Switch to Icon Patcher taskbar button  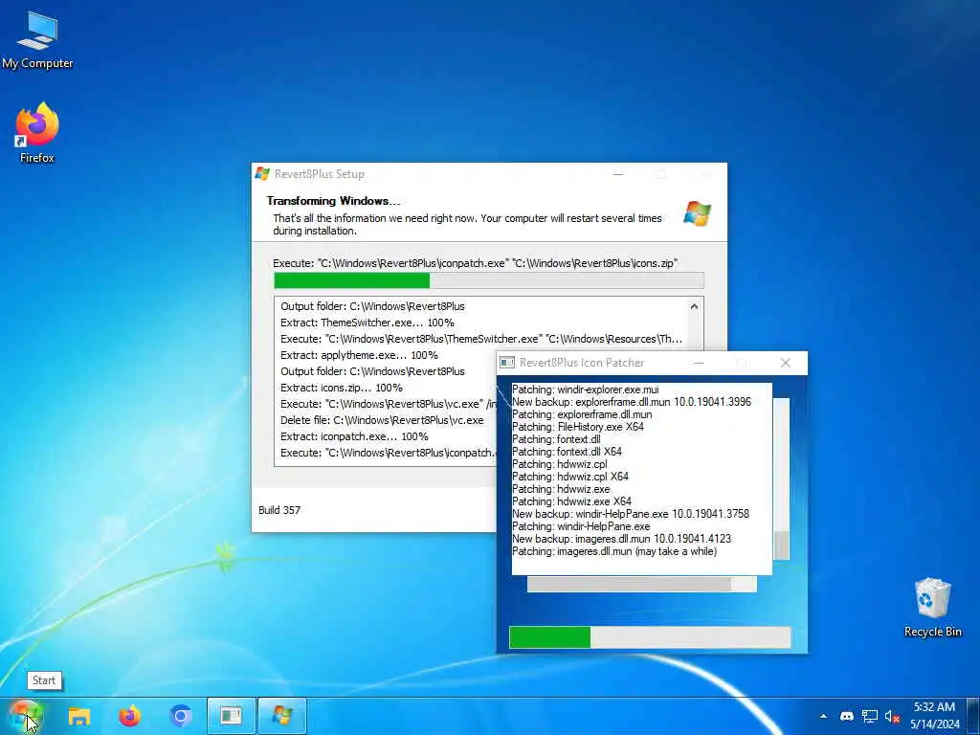[x=232, y=716]
